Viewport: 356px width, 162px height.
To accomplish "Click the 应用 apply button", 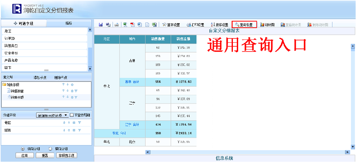I will [24, 155].
